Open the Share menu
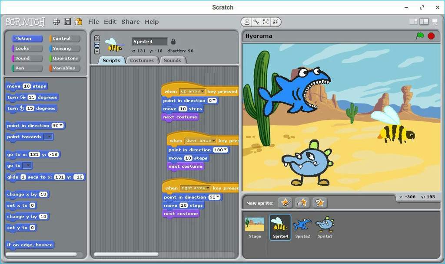This screenshot has width=445, height=264. click(130, 22)
